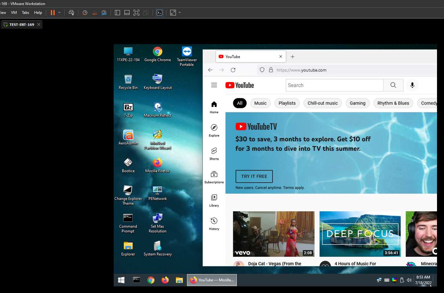Screen dimensions: 444x293
Task: Open the Change Explorer Theme desktop icon
Action: click(128, 195)
